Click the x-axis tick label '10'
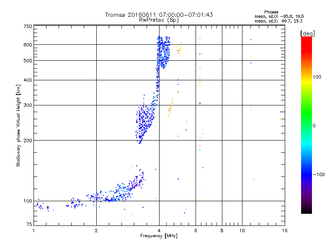The width and height of the screenshot is (335, 251). pyautogui.click(x=242, y=231)
